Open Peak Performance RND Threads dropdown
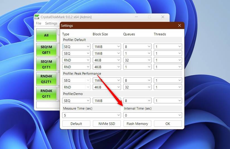The image size is (230, 149). [x=168, y=87]
